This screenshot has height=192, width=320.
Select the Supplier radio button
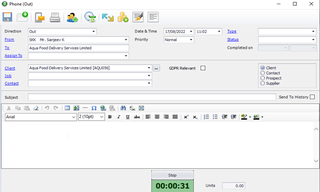click(x=263, y=83)
